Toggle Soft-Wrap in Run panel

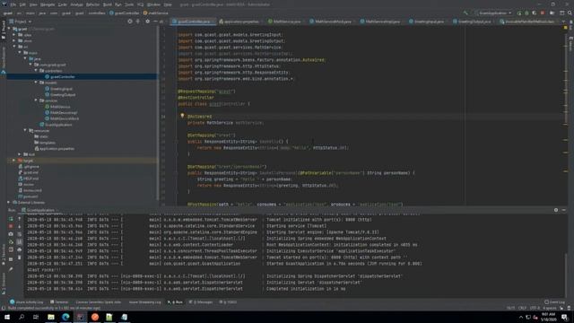(20, 234)
